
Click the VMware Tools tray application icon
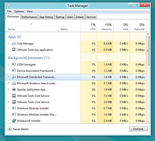coord(14,49)
